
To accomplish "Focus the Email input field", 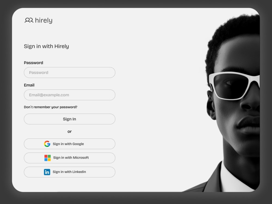I will click(70, 95).
